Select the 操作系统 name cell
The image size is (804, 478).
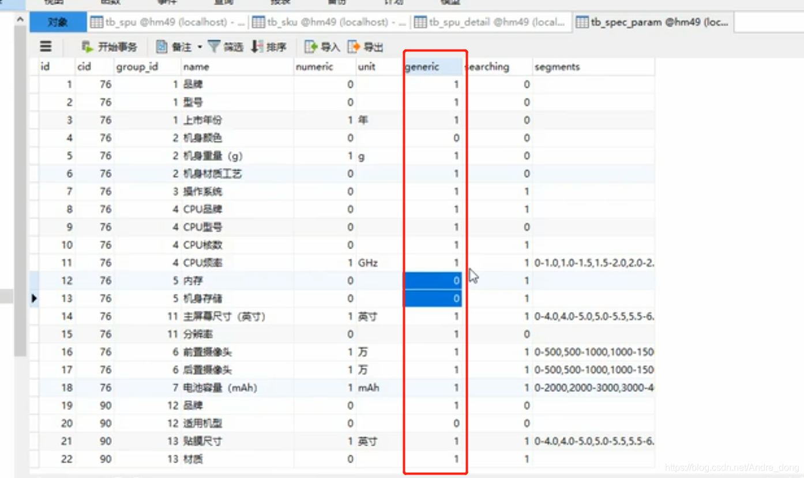(x=237, y=191)
